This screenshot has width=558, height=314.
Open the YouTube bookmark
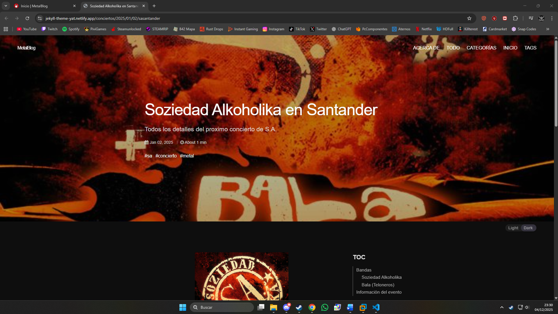click(x=27, y=29)
